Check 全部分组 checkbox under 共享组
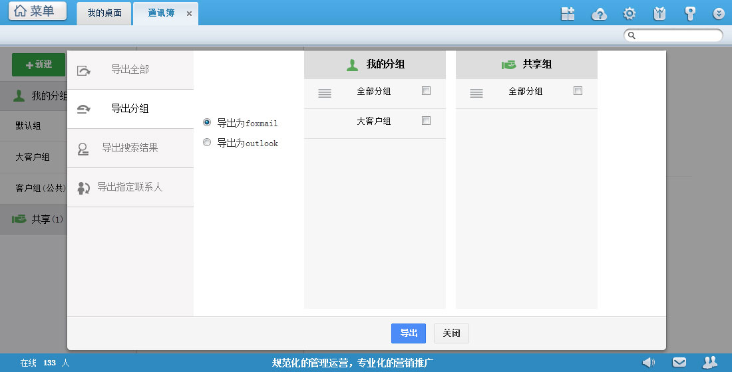This screenshot has height=372, width=732. pos(578,90)
